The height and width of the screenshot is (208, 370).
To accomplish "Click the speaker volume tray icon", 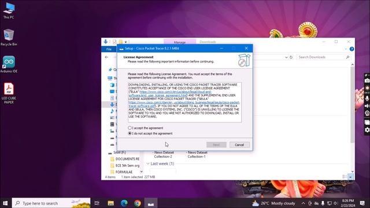I will [x=336, y=203].
